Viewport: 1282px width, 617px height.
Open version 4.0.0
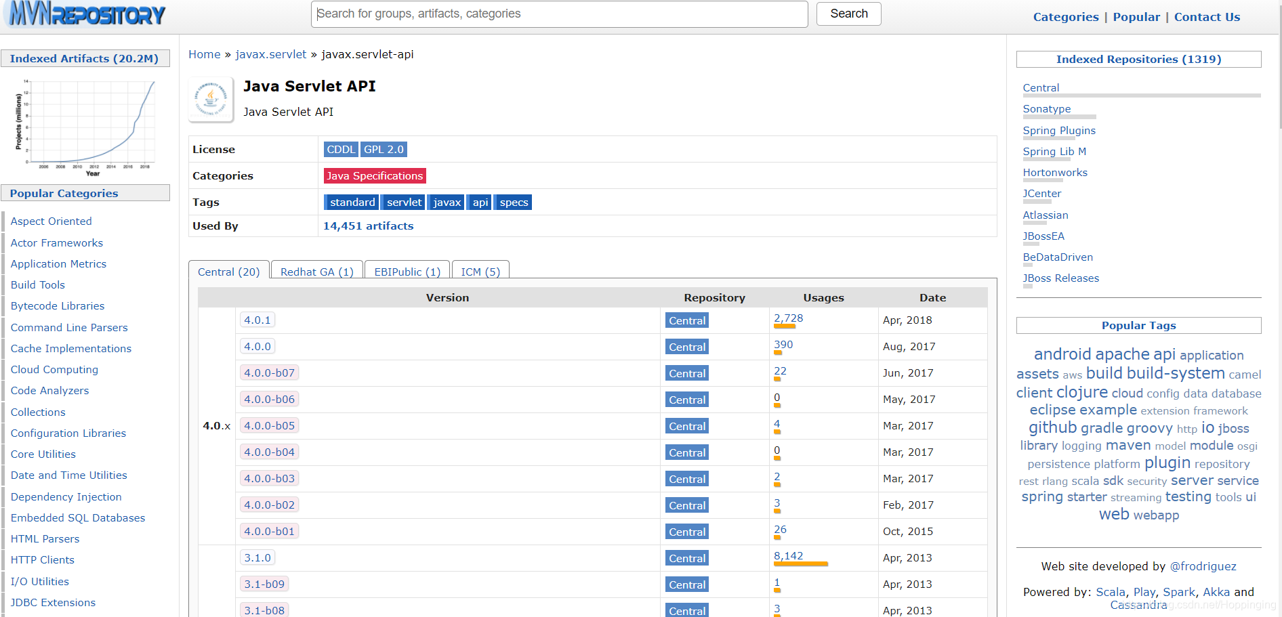pyautogui.click(x=257, y=346)
